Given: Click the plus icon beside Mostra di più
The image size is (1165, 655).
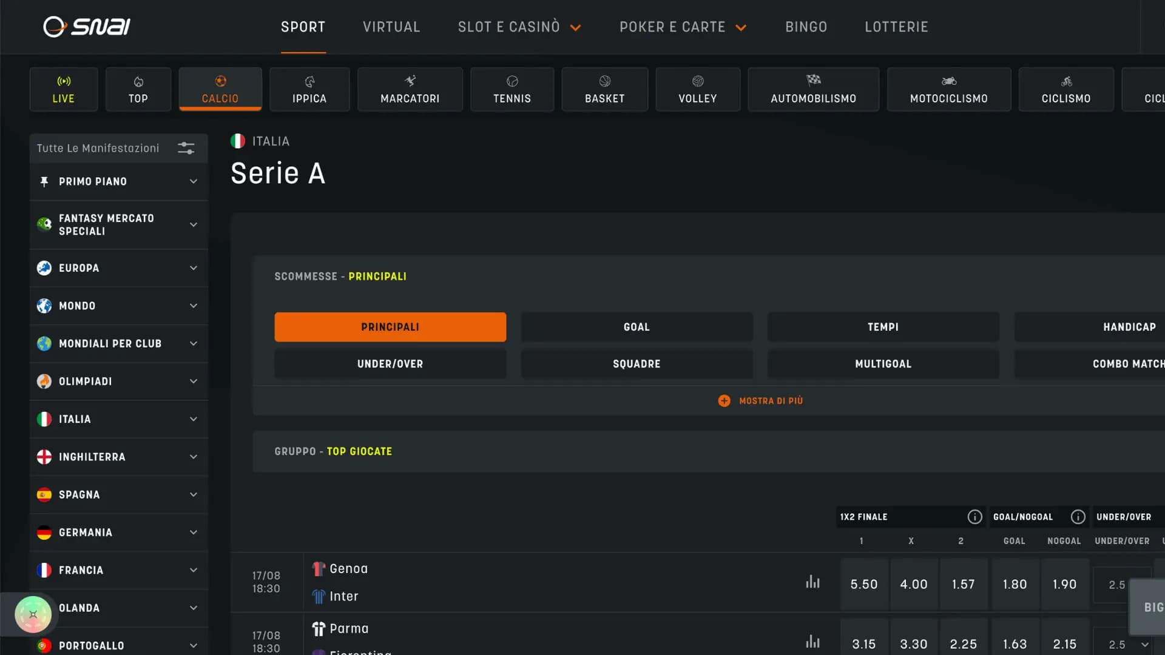Looking at the screenshot, I should click(724, 401).
